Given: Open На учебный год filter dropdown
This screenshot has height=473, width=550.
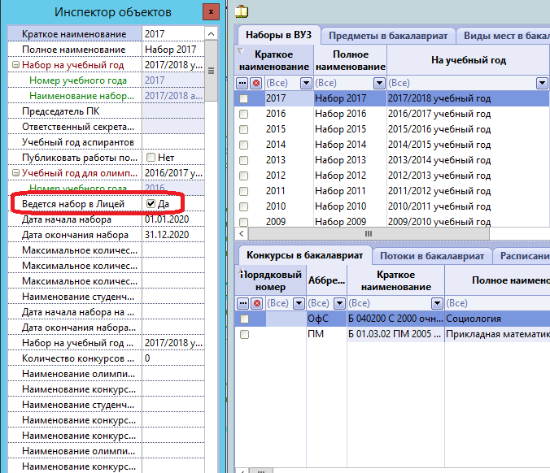Looking at the screenshot, I should [x=542, y=84].
